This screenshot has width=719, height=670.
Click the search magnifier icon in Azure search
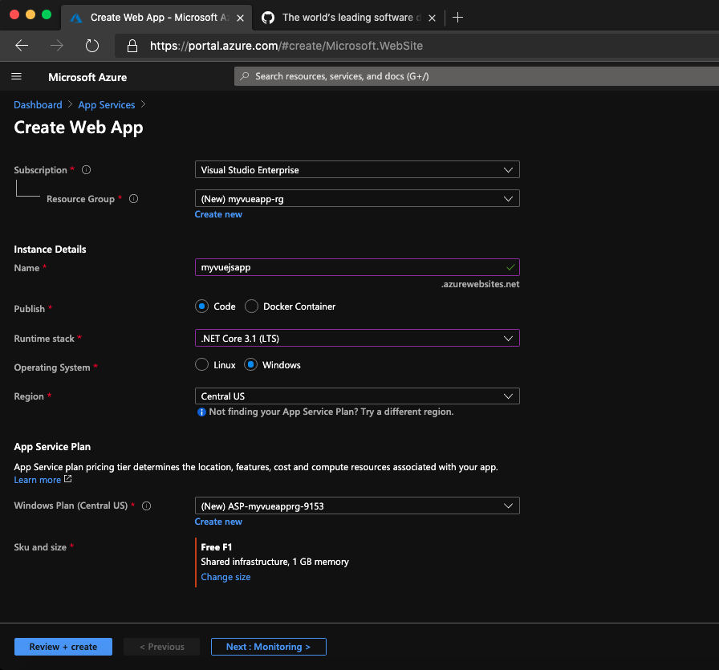[245, 76]
